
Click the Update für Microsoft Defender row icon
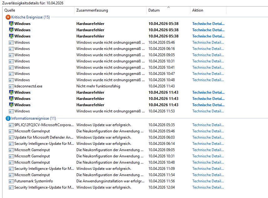pos(11,137)
